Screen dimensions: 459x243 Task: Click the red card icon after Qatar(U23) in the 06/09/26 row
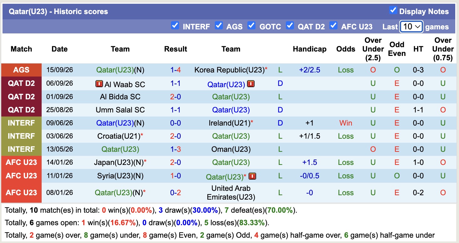tap(250, 84)
